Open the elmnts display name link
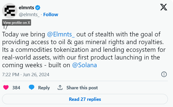Screen dimensions: 173x107 (26, 8)
